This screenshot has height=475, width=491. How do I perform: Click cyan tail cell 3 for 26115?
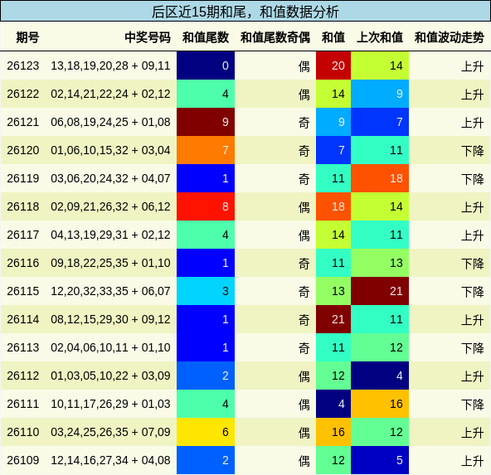pyautogui.click(x=206, y=291)
